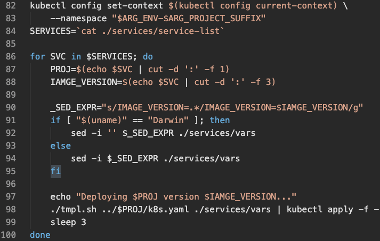Viewport: 380px width, 241px height.
Task: Click the "Darwin" string on line 91
Action: pos(168,120)
